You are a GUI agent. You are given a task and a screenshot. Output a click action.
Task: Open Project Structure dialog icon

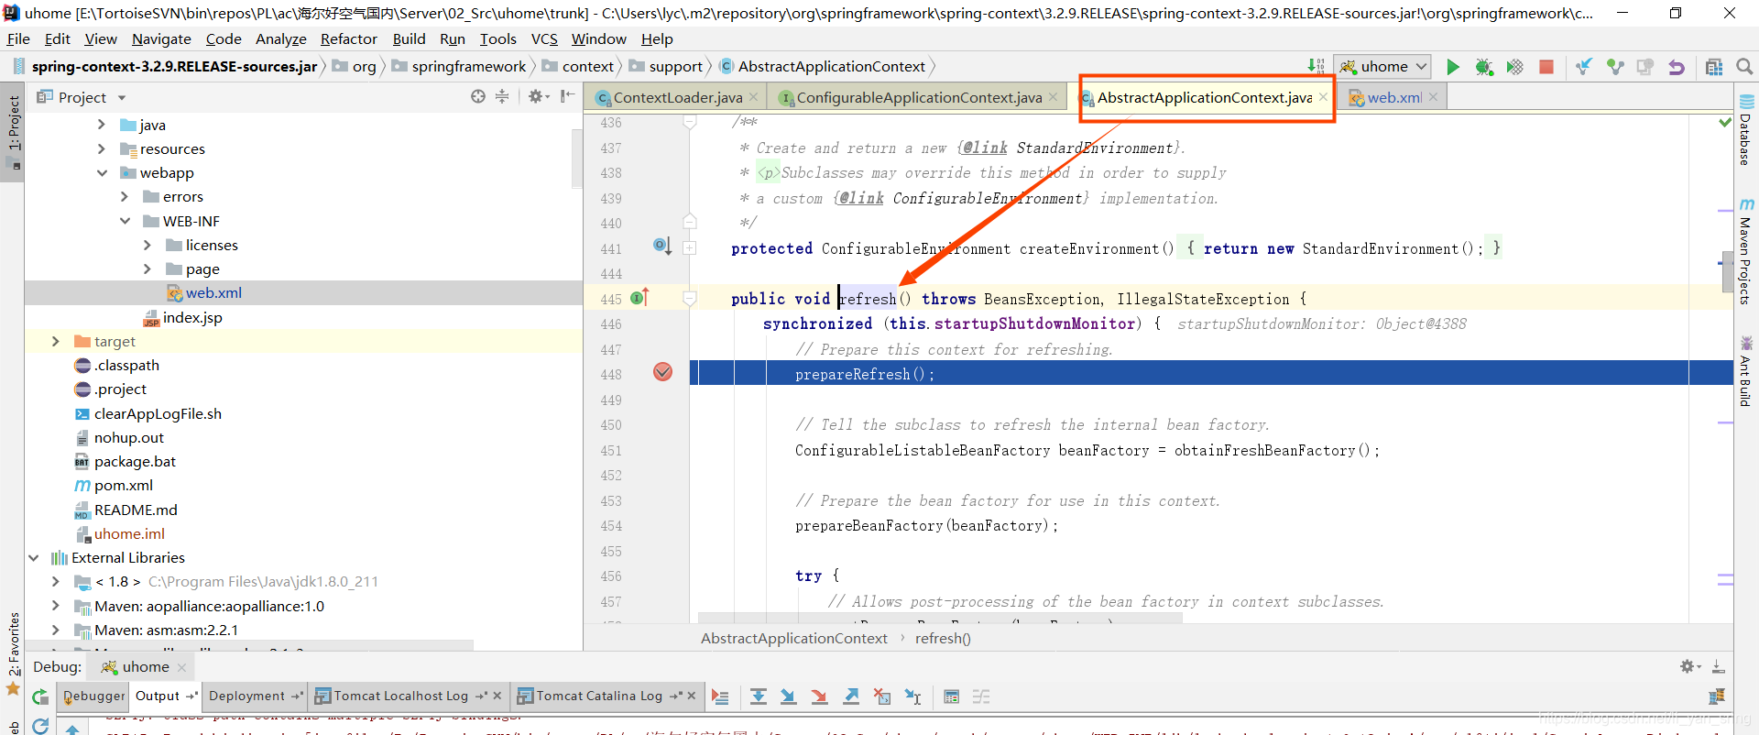pos(1714,67)
